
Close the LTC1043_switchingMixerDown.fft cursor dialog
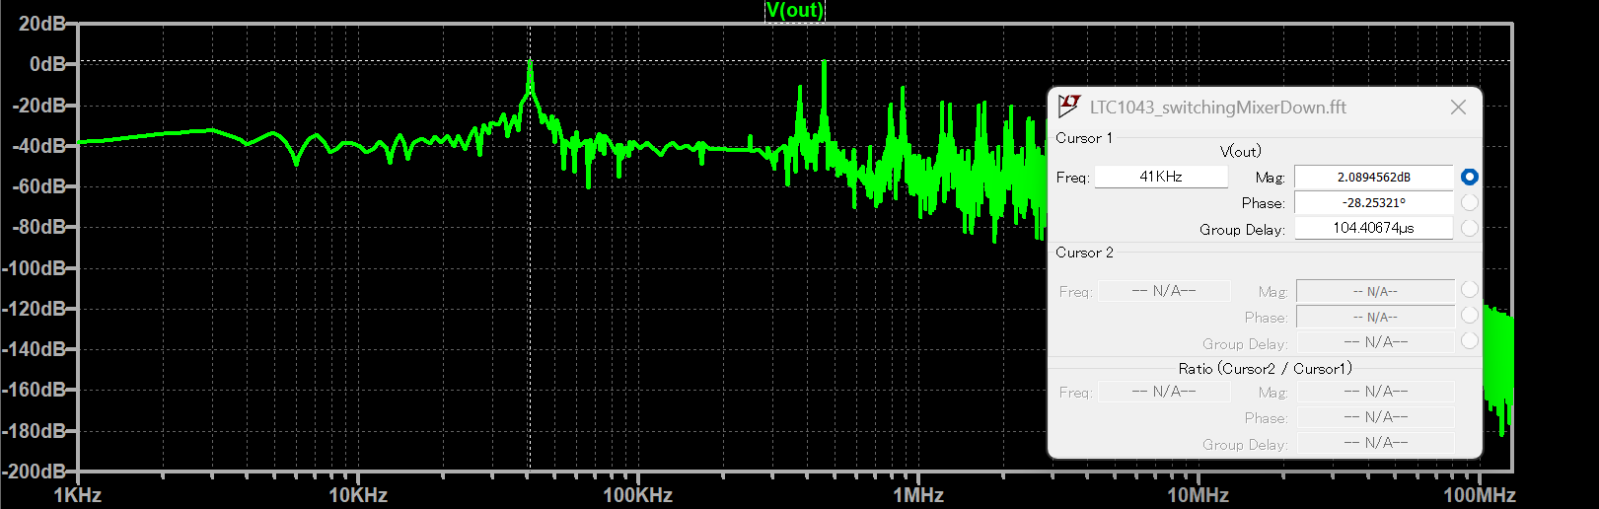coord(1458,107)
